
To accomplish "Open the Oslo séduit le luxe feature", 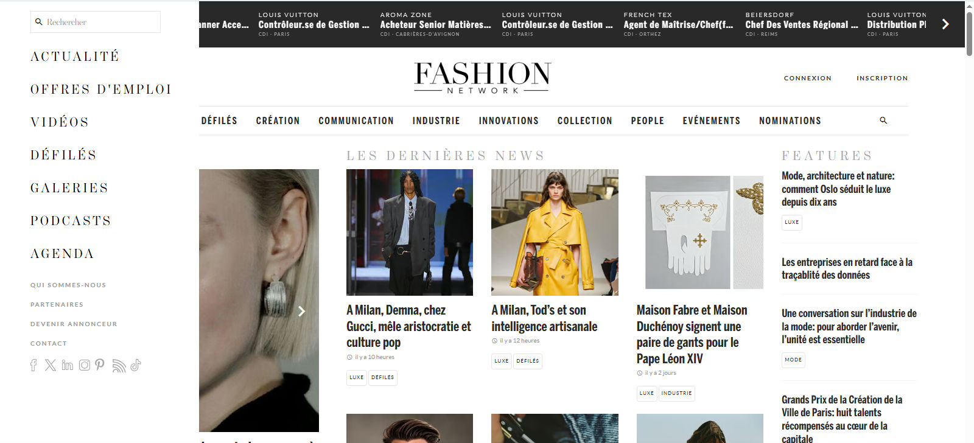I will coord(838,189).
